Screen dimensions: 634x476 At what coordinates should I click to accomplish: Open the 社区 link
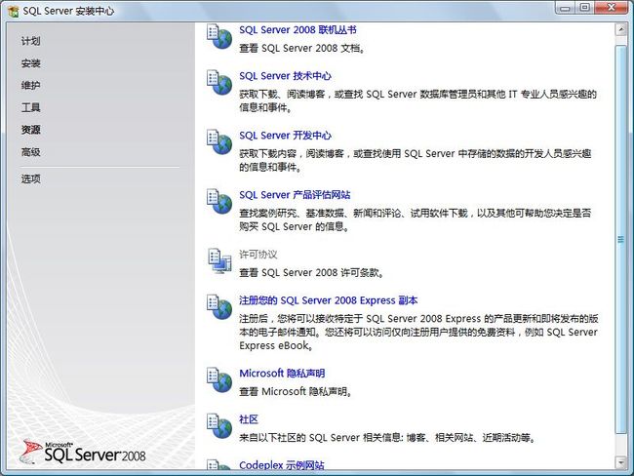tap(249, 419)
